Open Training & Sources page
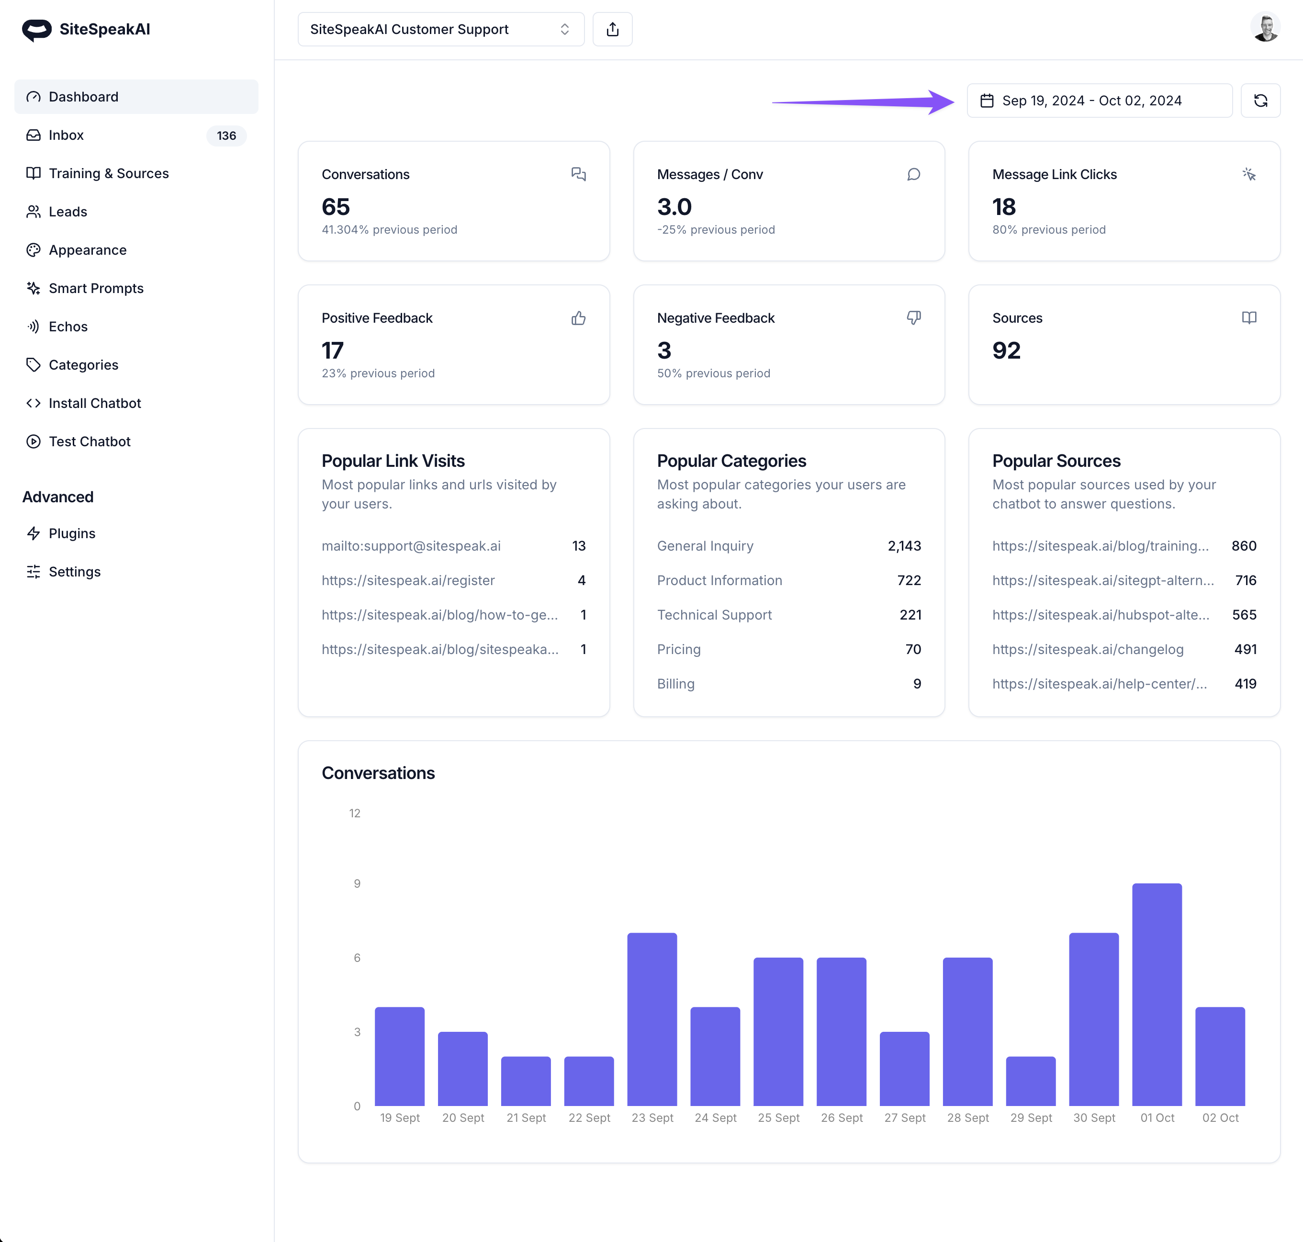Viewport: 1303px width, 1242px height. click(x=109, y=173)
